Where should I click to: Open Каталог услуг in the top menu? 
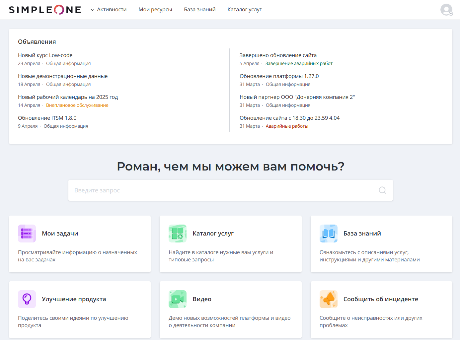[x=244, y=10]
